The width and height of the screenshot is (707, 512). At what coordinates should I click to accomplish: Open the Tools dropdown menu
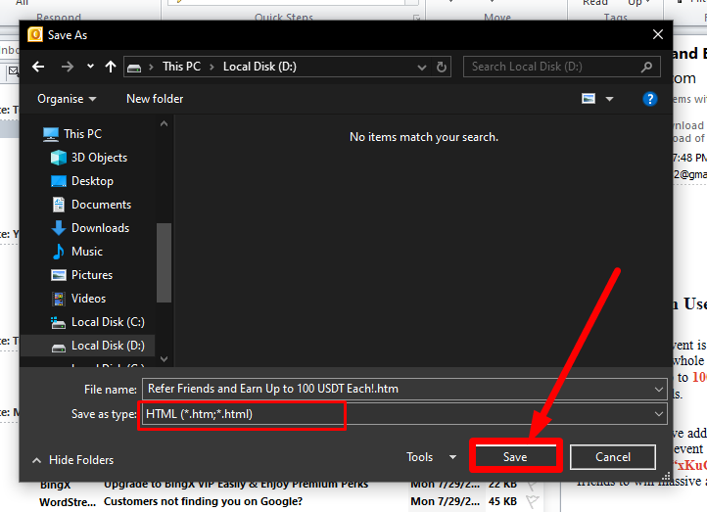tap(431, 457)
